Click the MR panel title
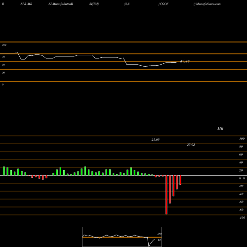Image resolution: width=247 pixels, height=247 pixels. tap(220, 128)
